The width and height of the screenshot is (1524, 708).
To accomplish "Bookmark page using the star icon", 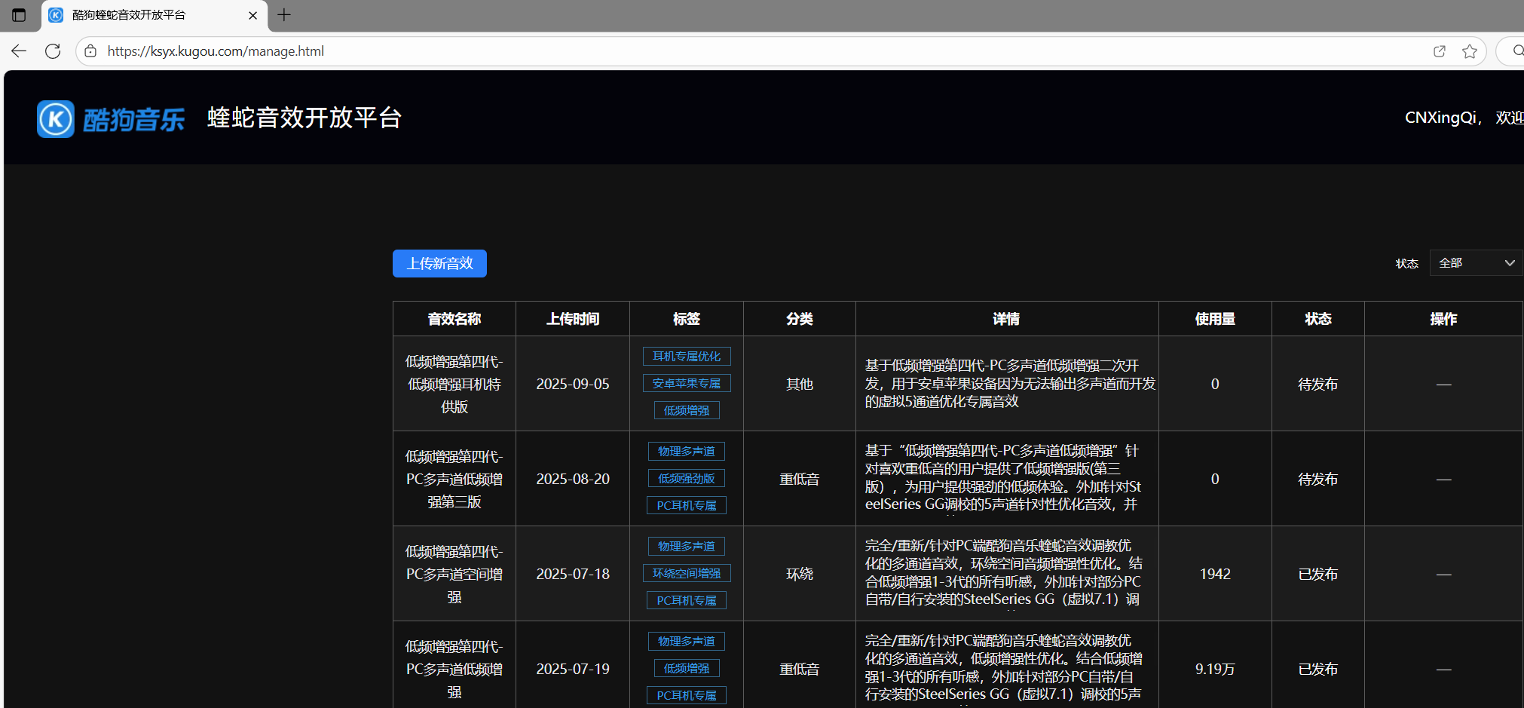I will [x=1469, y=51].
